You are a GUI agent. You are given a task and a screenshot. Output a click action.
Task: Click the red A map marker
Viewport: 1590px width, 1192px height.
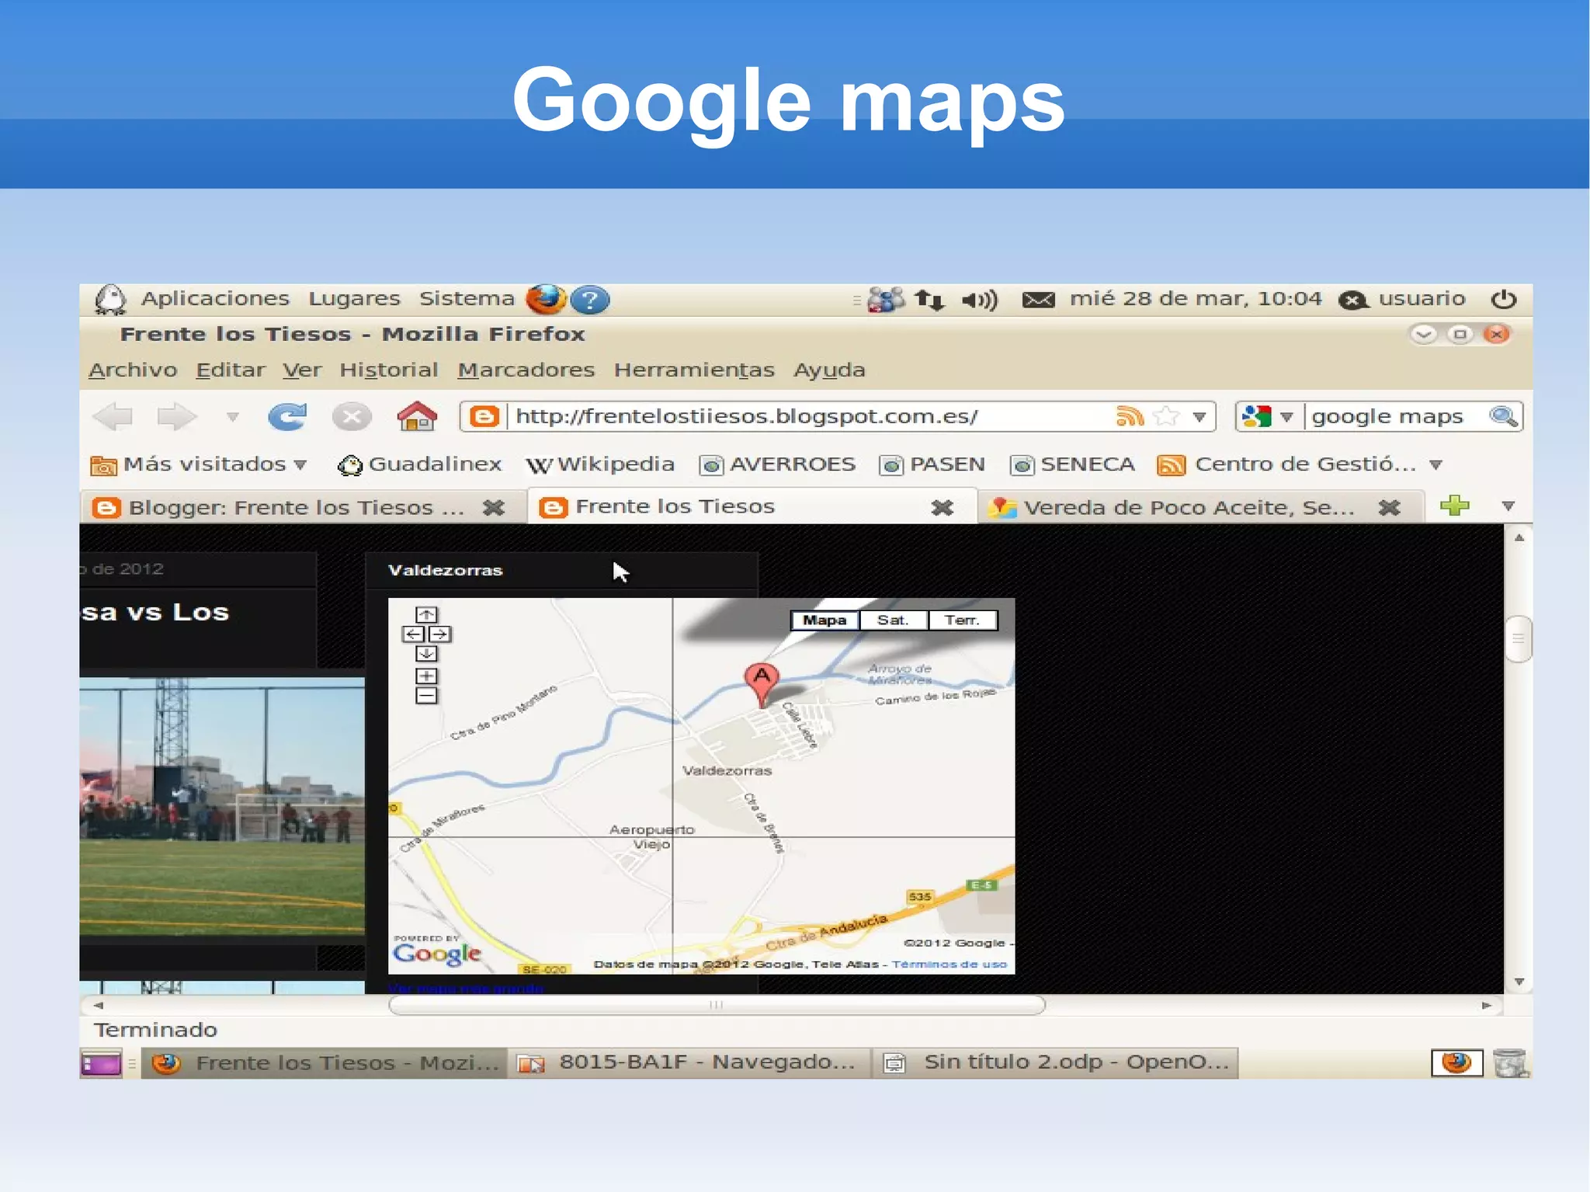[762, 684]
